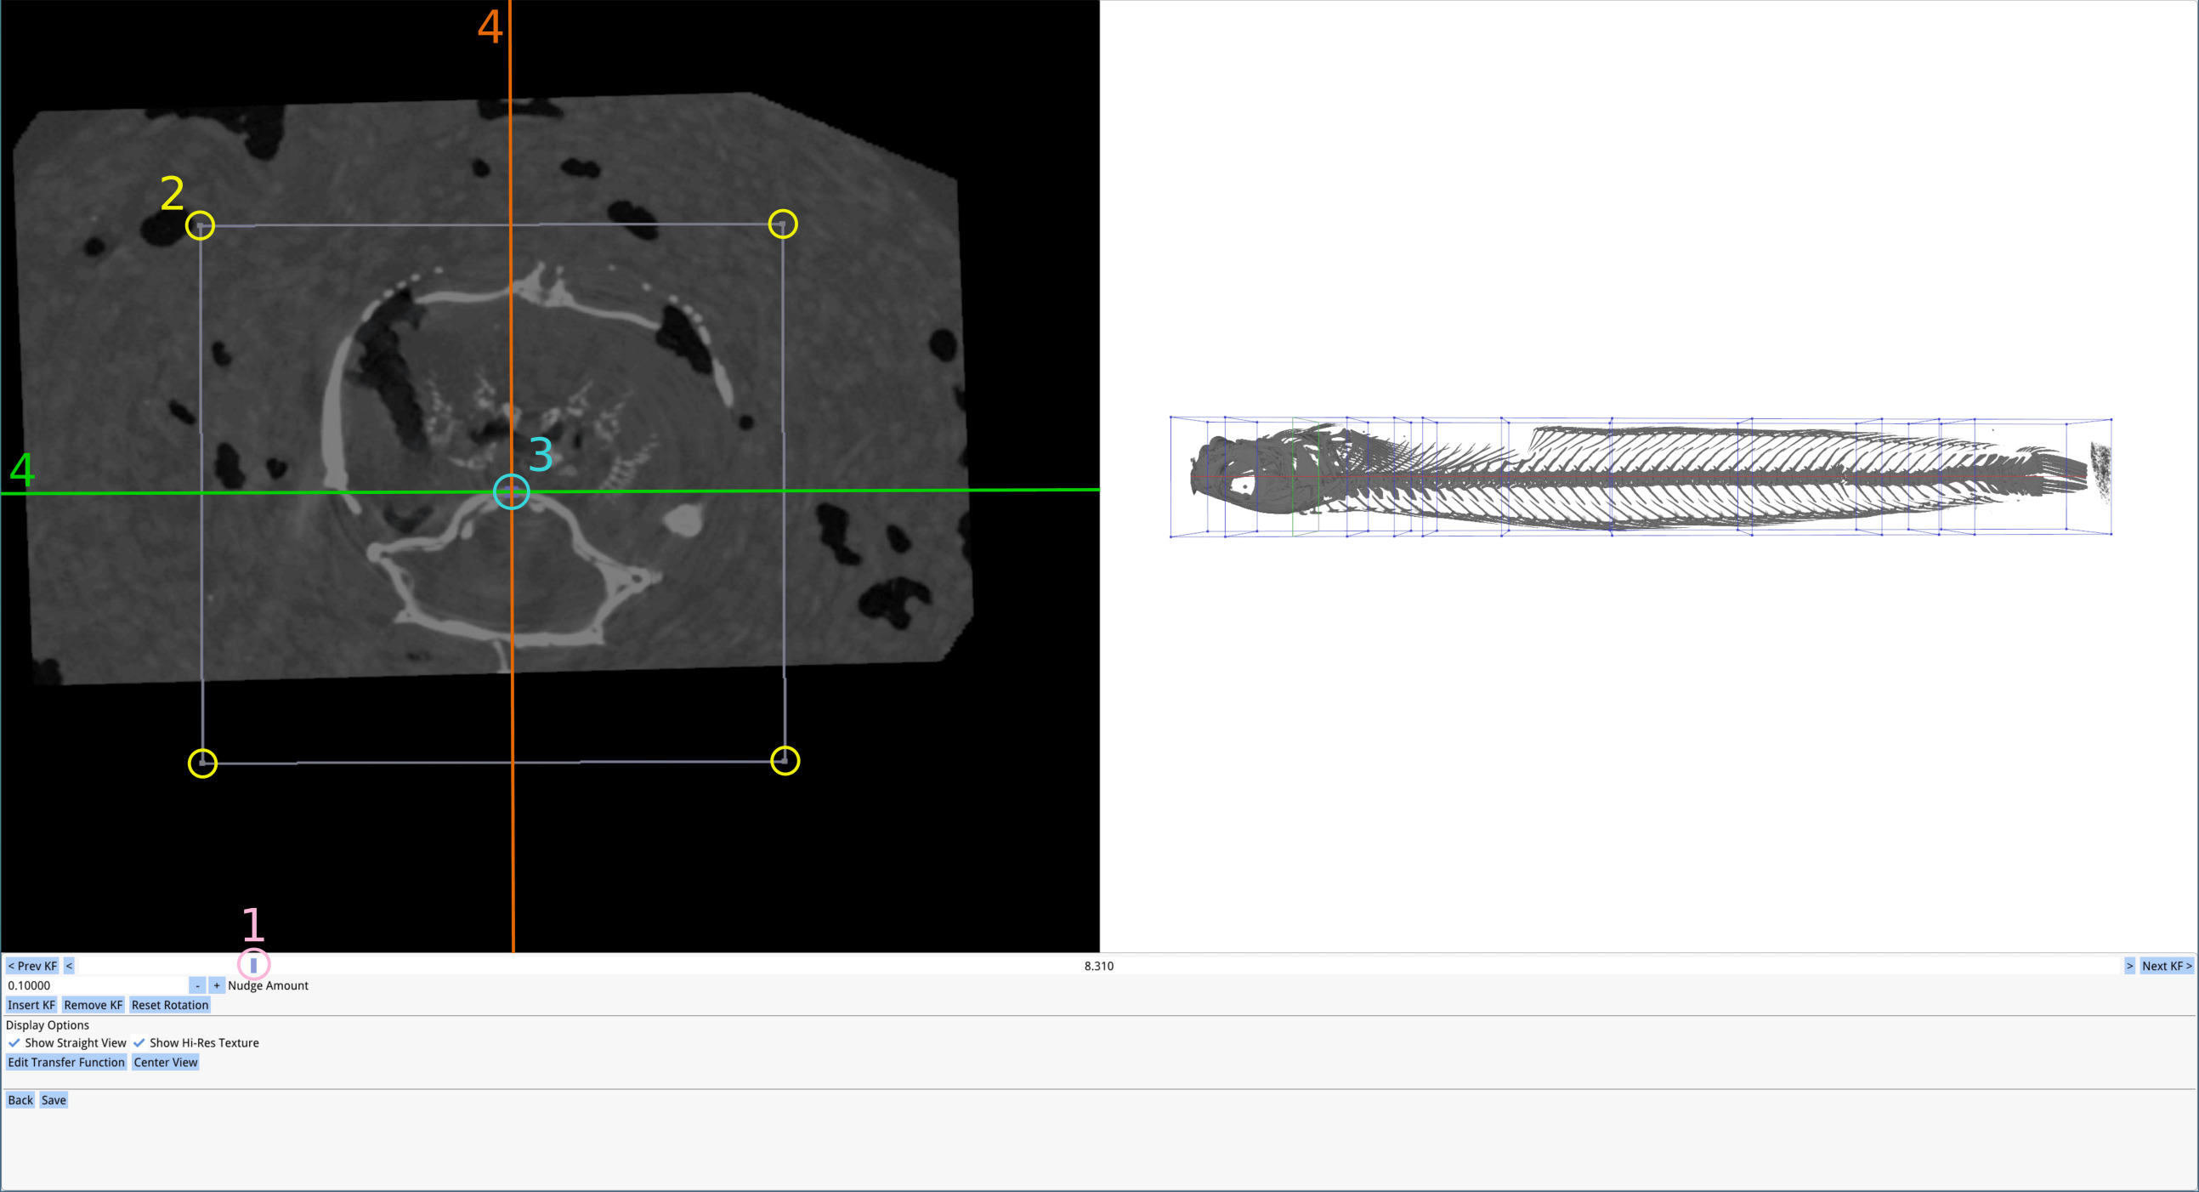Click the timeline slider handle

point(253,965)
